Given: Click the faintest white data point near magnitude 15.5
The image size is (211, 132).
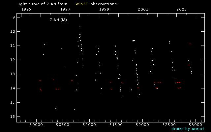Looking at the screenshot, I should coord(75,110).
